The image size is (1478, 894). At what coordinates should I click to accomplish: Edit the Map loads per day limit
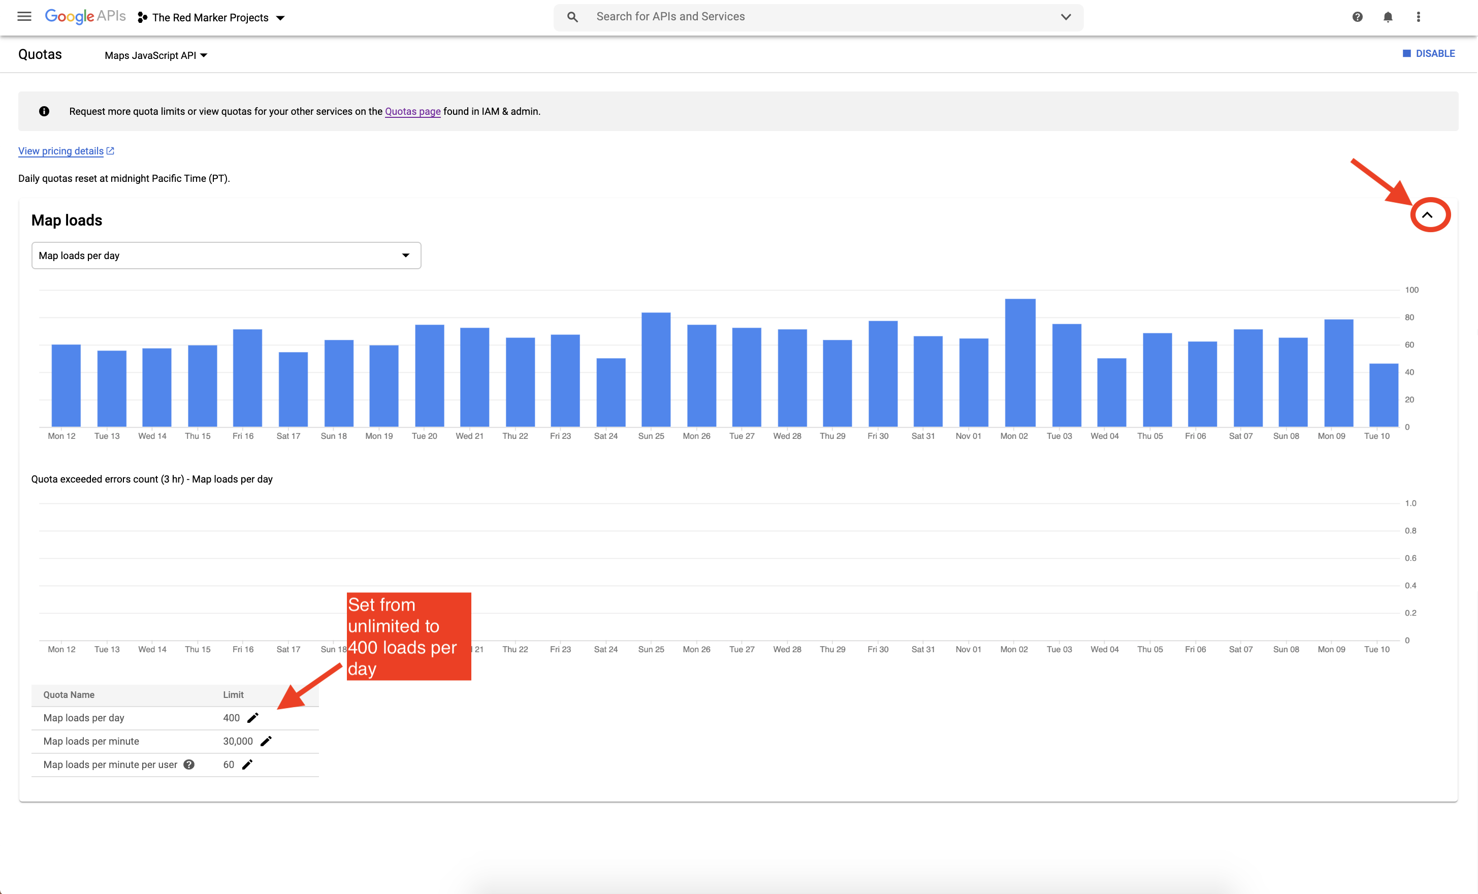tap(253, 718)
